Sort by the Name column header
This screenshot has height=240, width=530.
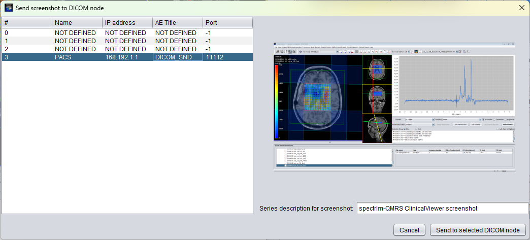click(77, 23)
